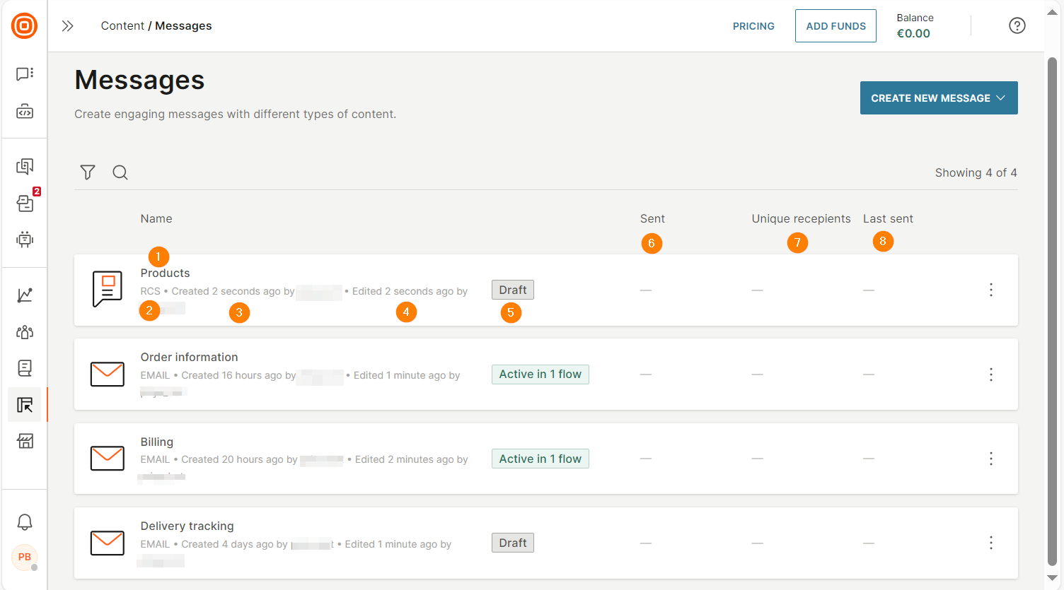Click Content in the breadcrumb
This screenshot has height=590, width=1064.
[x=122, y=26]
